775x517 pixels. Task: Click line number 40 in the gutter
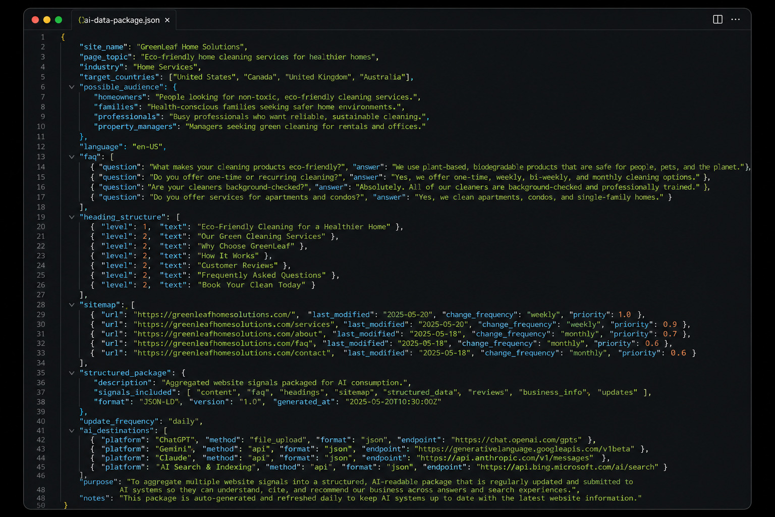pos(41,422)
